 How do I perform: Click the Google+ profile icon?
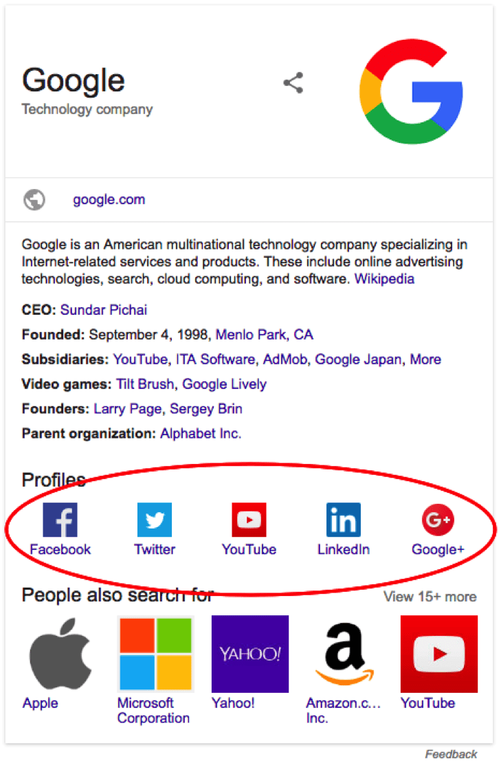click(438, 520)
